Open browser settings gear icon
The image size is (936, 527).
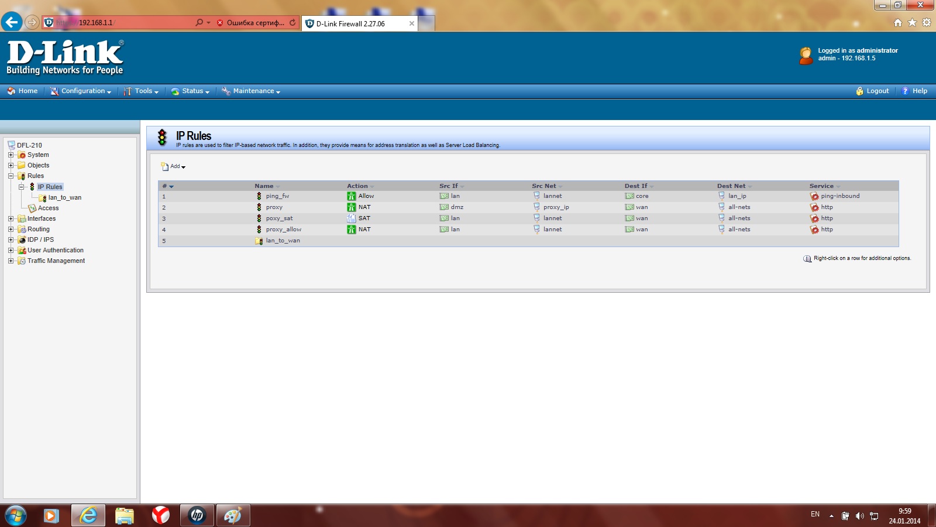927,22
